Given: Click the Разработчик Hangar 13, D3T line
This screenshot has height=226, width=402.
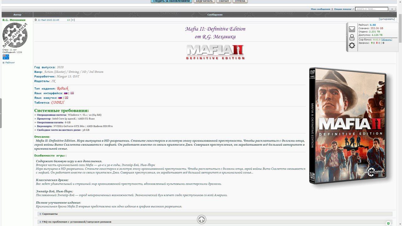Looking at the screenshot, I should pos(57,76).
